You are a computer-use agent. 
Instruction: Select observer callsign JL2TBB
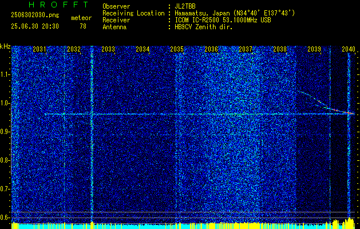tap(185, 6)
